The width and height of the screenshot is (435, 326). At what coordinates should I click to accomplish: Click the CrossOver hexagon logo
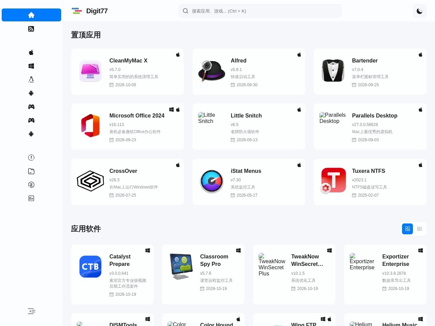coord(90,181)
